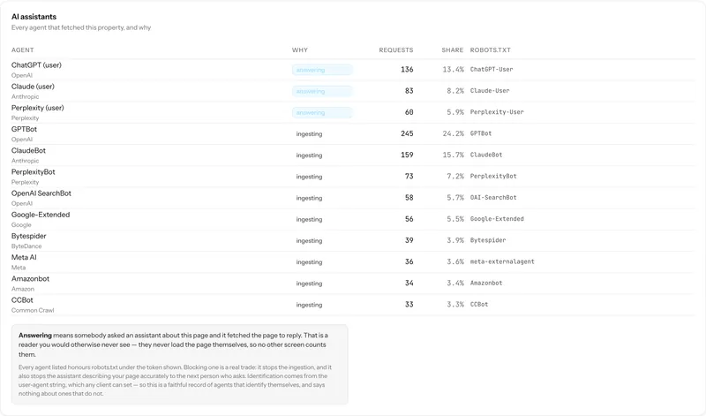Screen dimensions: 706x416
Task: Click the meta-externalagent robots.txt token
Action: pos(502,261)
